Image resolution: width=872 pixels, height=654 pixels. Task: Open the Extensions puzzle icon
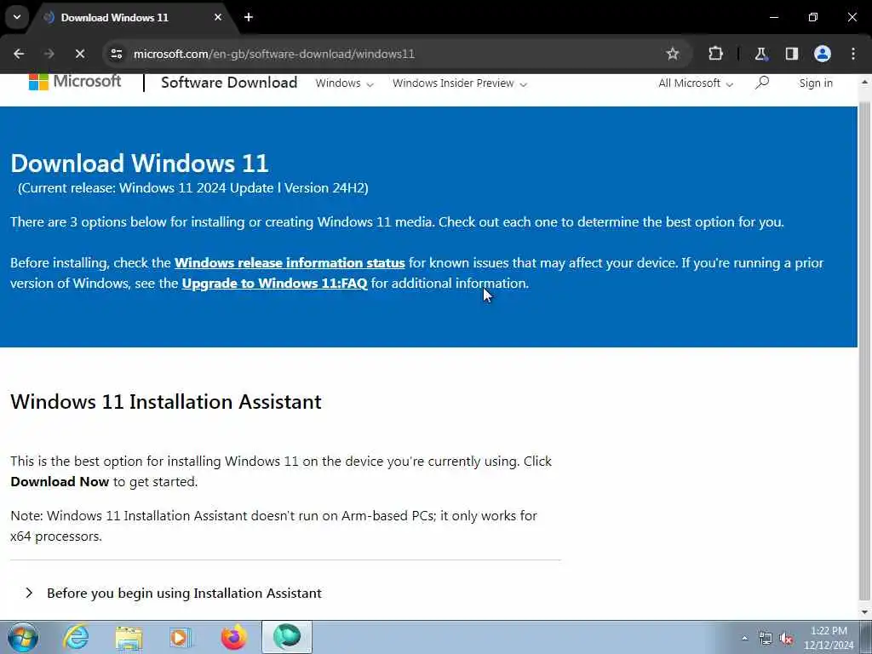tap(715, 54)
